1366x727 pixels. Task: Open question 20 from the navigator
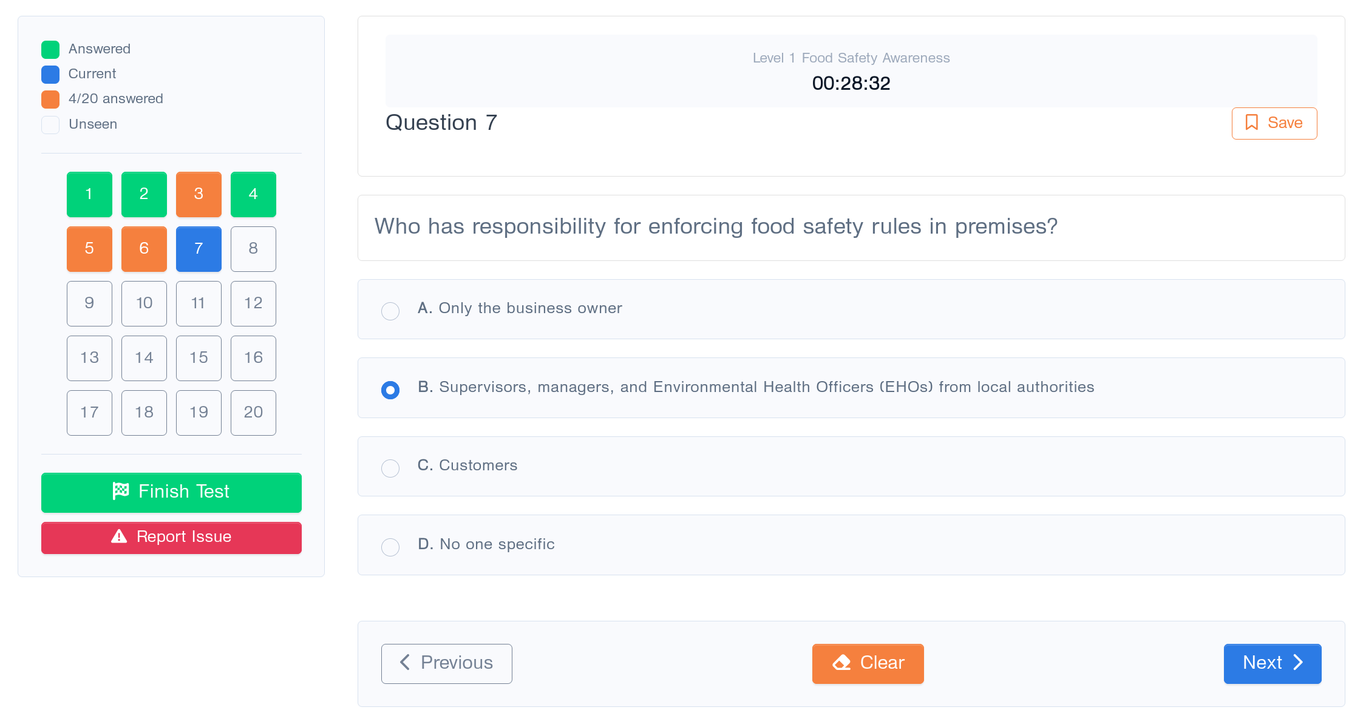click(x=253, y=413)
